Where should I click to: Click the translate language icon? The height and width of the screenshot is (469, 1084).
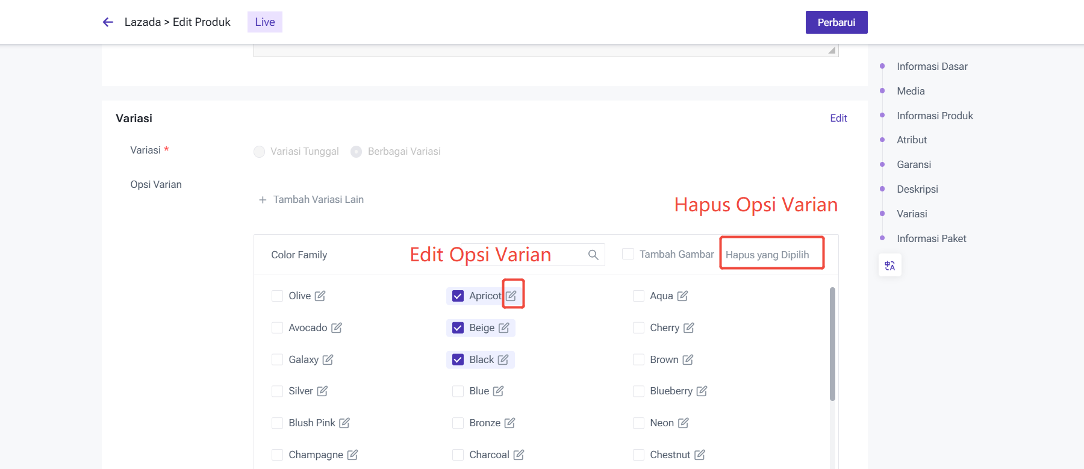coord(889,266)
